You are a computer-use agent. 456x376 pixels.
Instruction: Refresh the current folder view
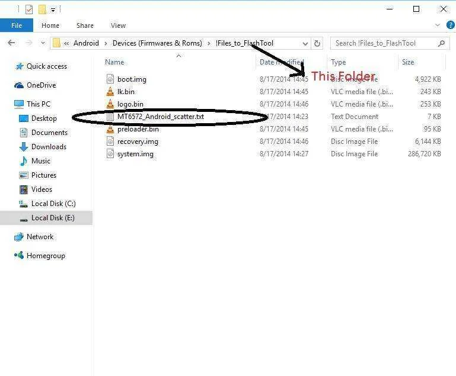click(317, 44)
